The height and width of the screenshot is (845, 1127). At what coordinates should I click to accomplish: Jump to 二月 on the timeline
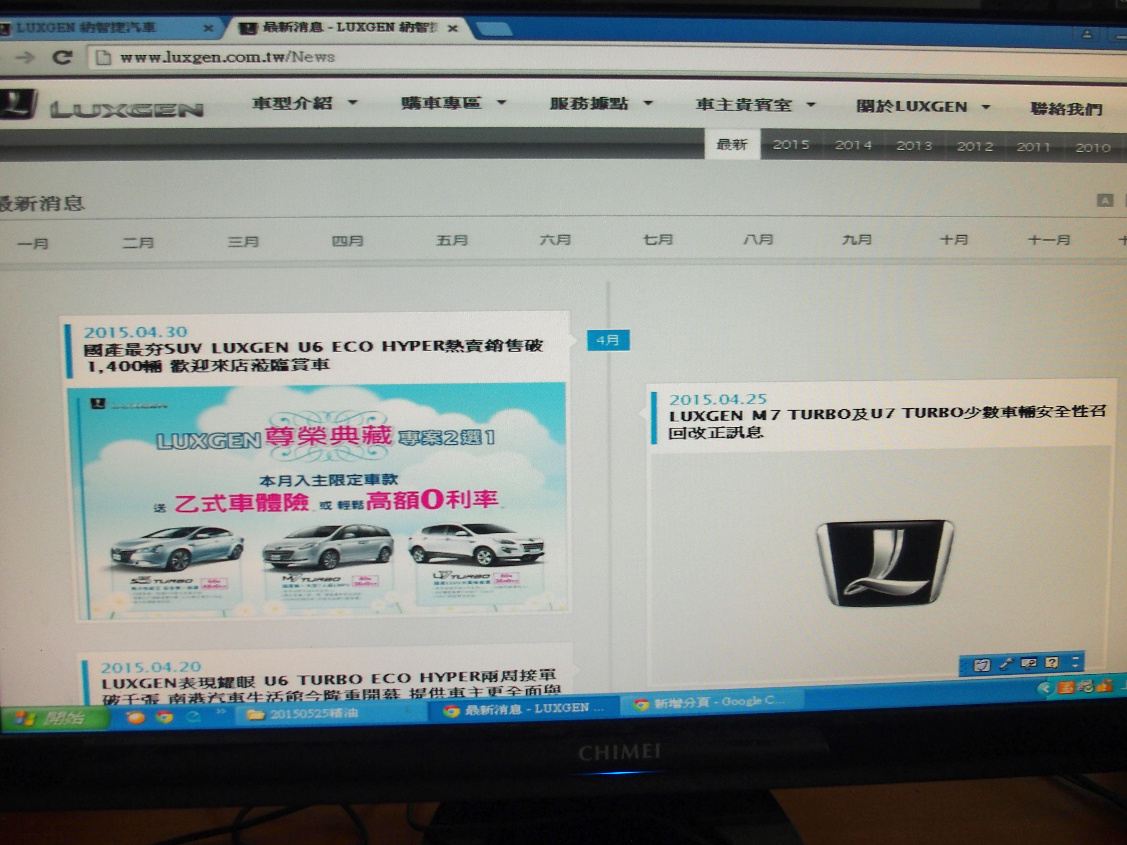click(138, 242)
